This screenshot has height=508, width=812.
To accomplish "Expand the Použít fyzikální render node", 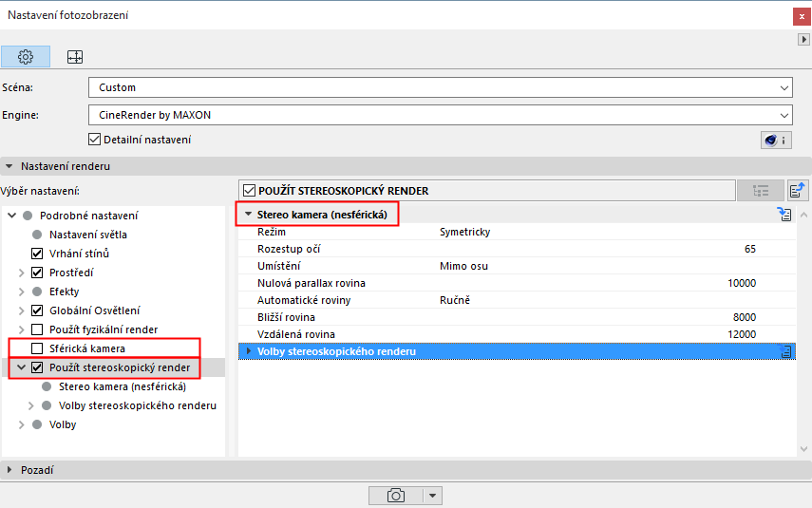I will click(21, 329).
